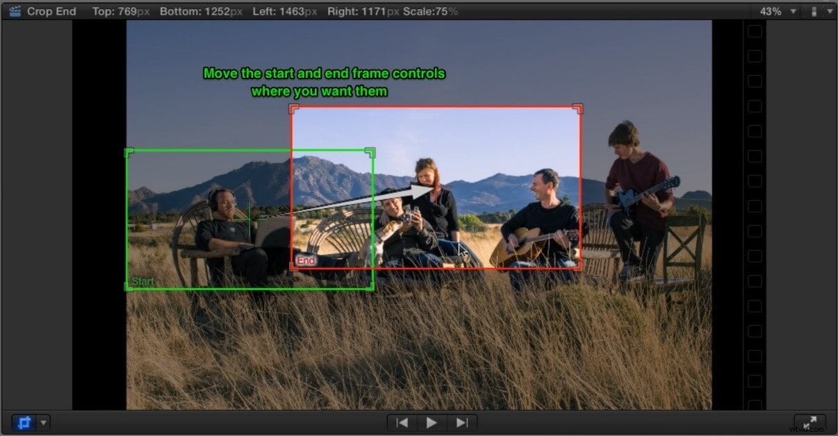Expand the crop options dropdown arrow

click(x=44, y=422)
